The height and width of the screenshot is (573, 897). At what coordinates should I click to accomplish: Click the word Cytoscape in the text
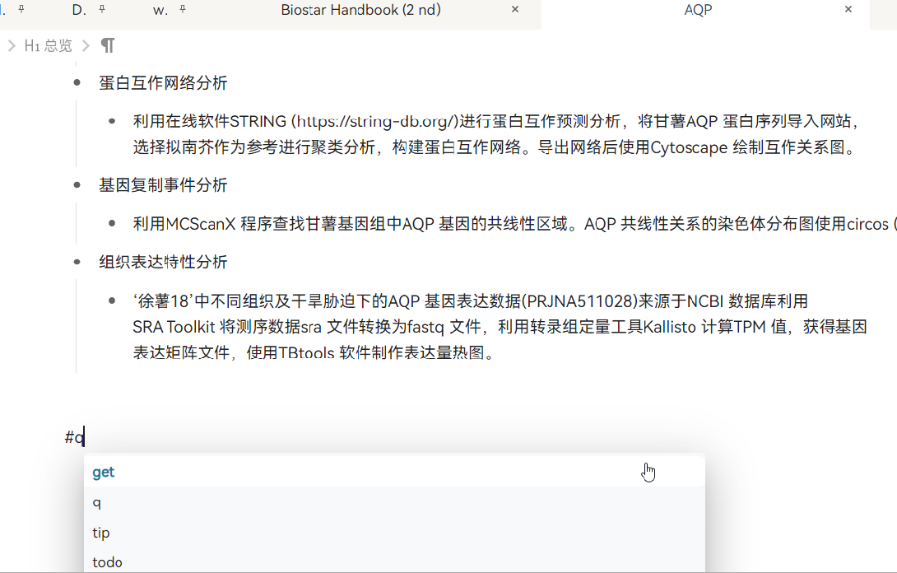coord(689,147)
